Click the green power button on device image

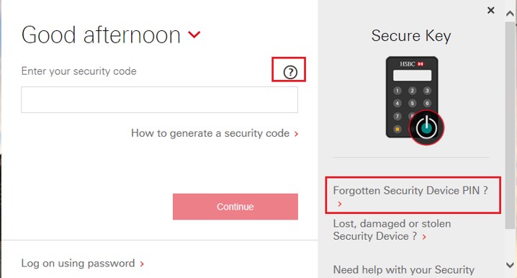[426, 127]
